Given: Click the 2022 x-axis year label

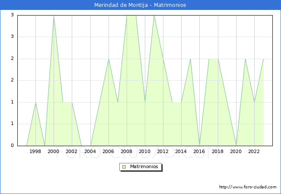Looking at the screenshot, I should [254, 151].
